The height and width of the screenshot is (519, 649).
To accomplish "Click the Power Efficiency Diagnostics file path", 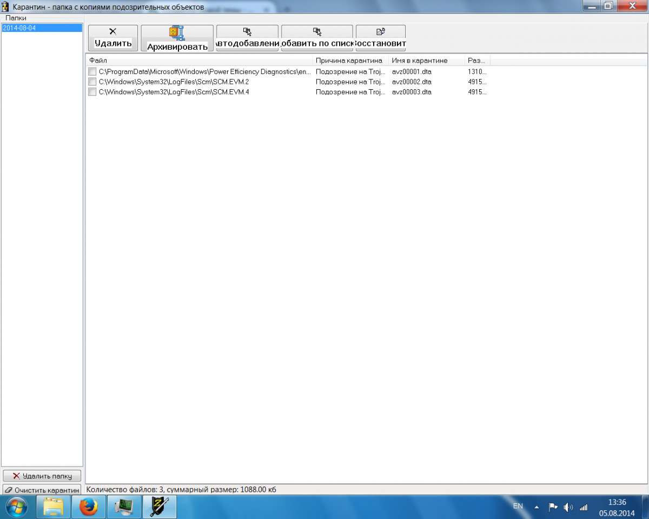I will click(205, 71).
